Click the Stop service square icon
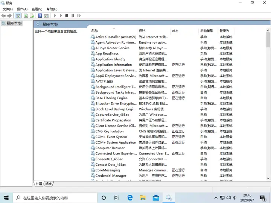The image size is (271, 203). tap(67, 16)
